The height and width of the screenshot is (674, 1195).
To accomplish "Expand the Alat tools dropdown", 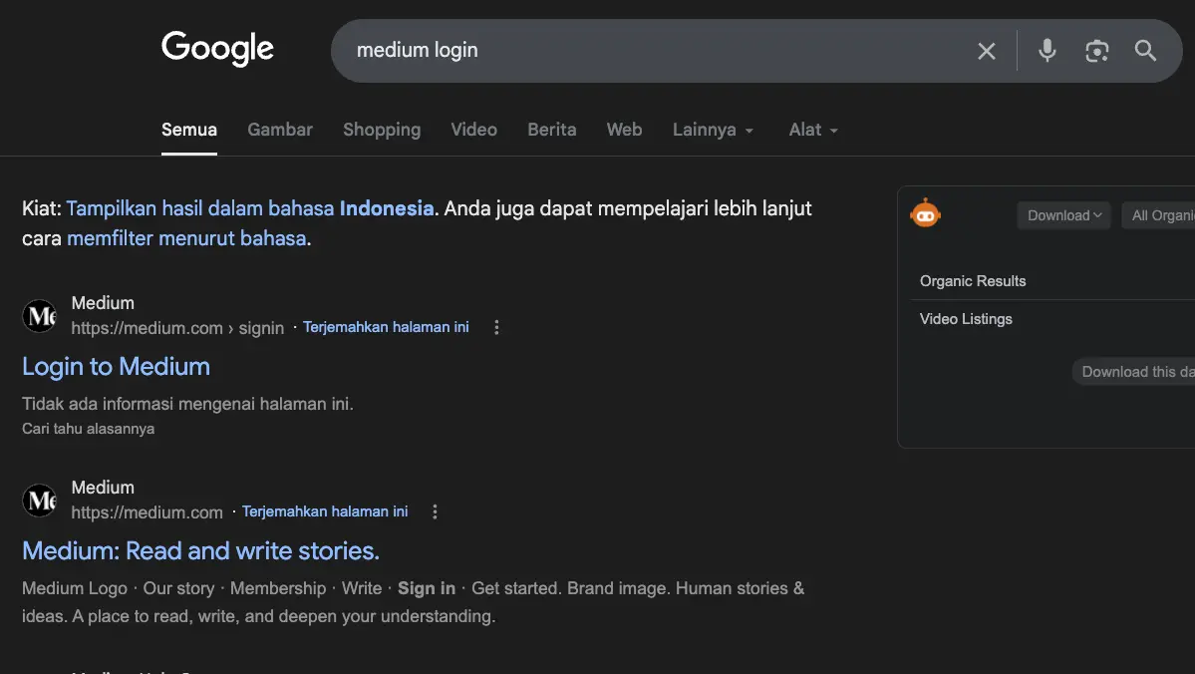I will tap(813, 130).
